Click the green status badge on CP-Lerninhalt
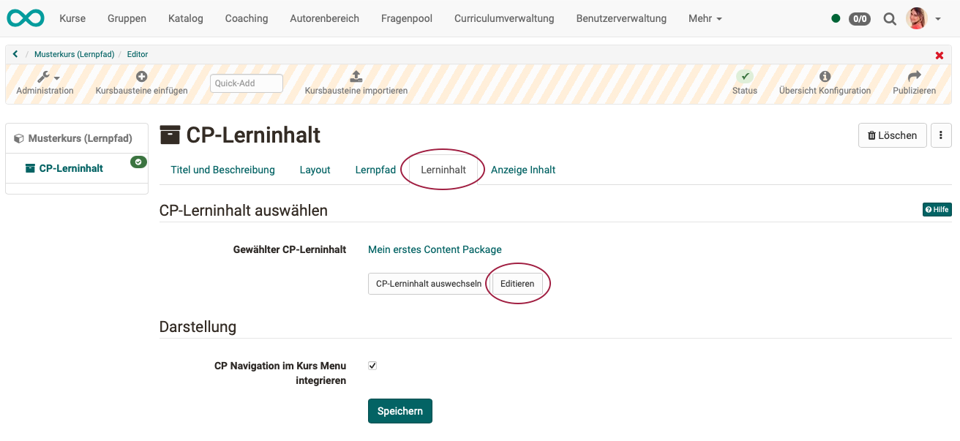Viewport: 960px width, 441px height. click(138, 162)
